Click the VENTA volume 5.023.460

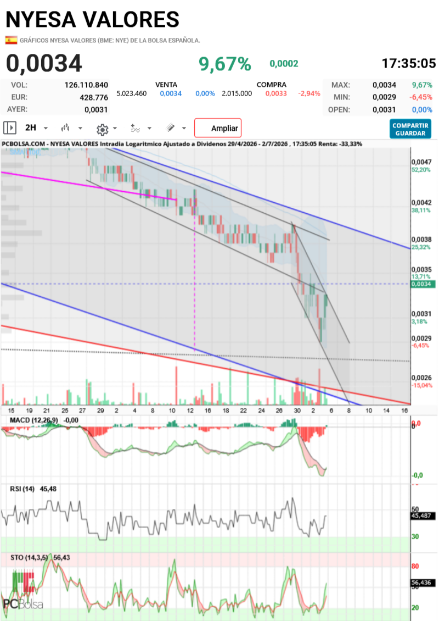click(x=131, y=93)
